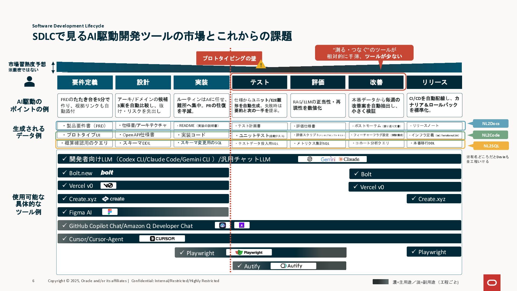Click the checkmark before 開発者向けLLM

click(64, 159)
